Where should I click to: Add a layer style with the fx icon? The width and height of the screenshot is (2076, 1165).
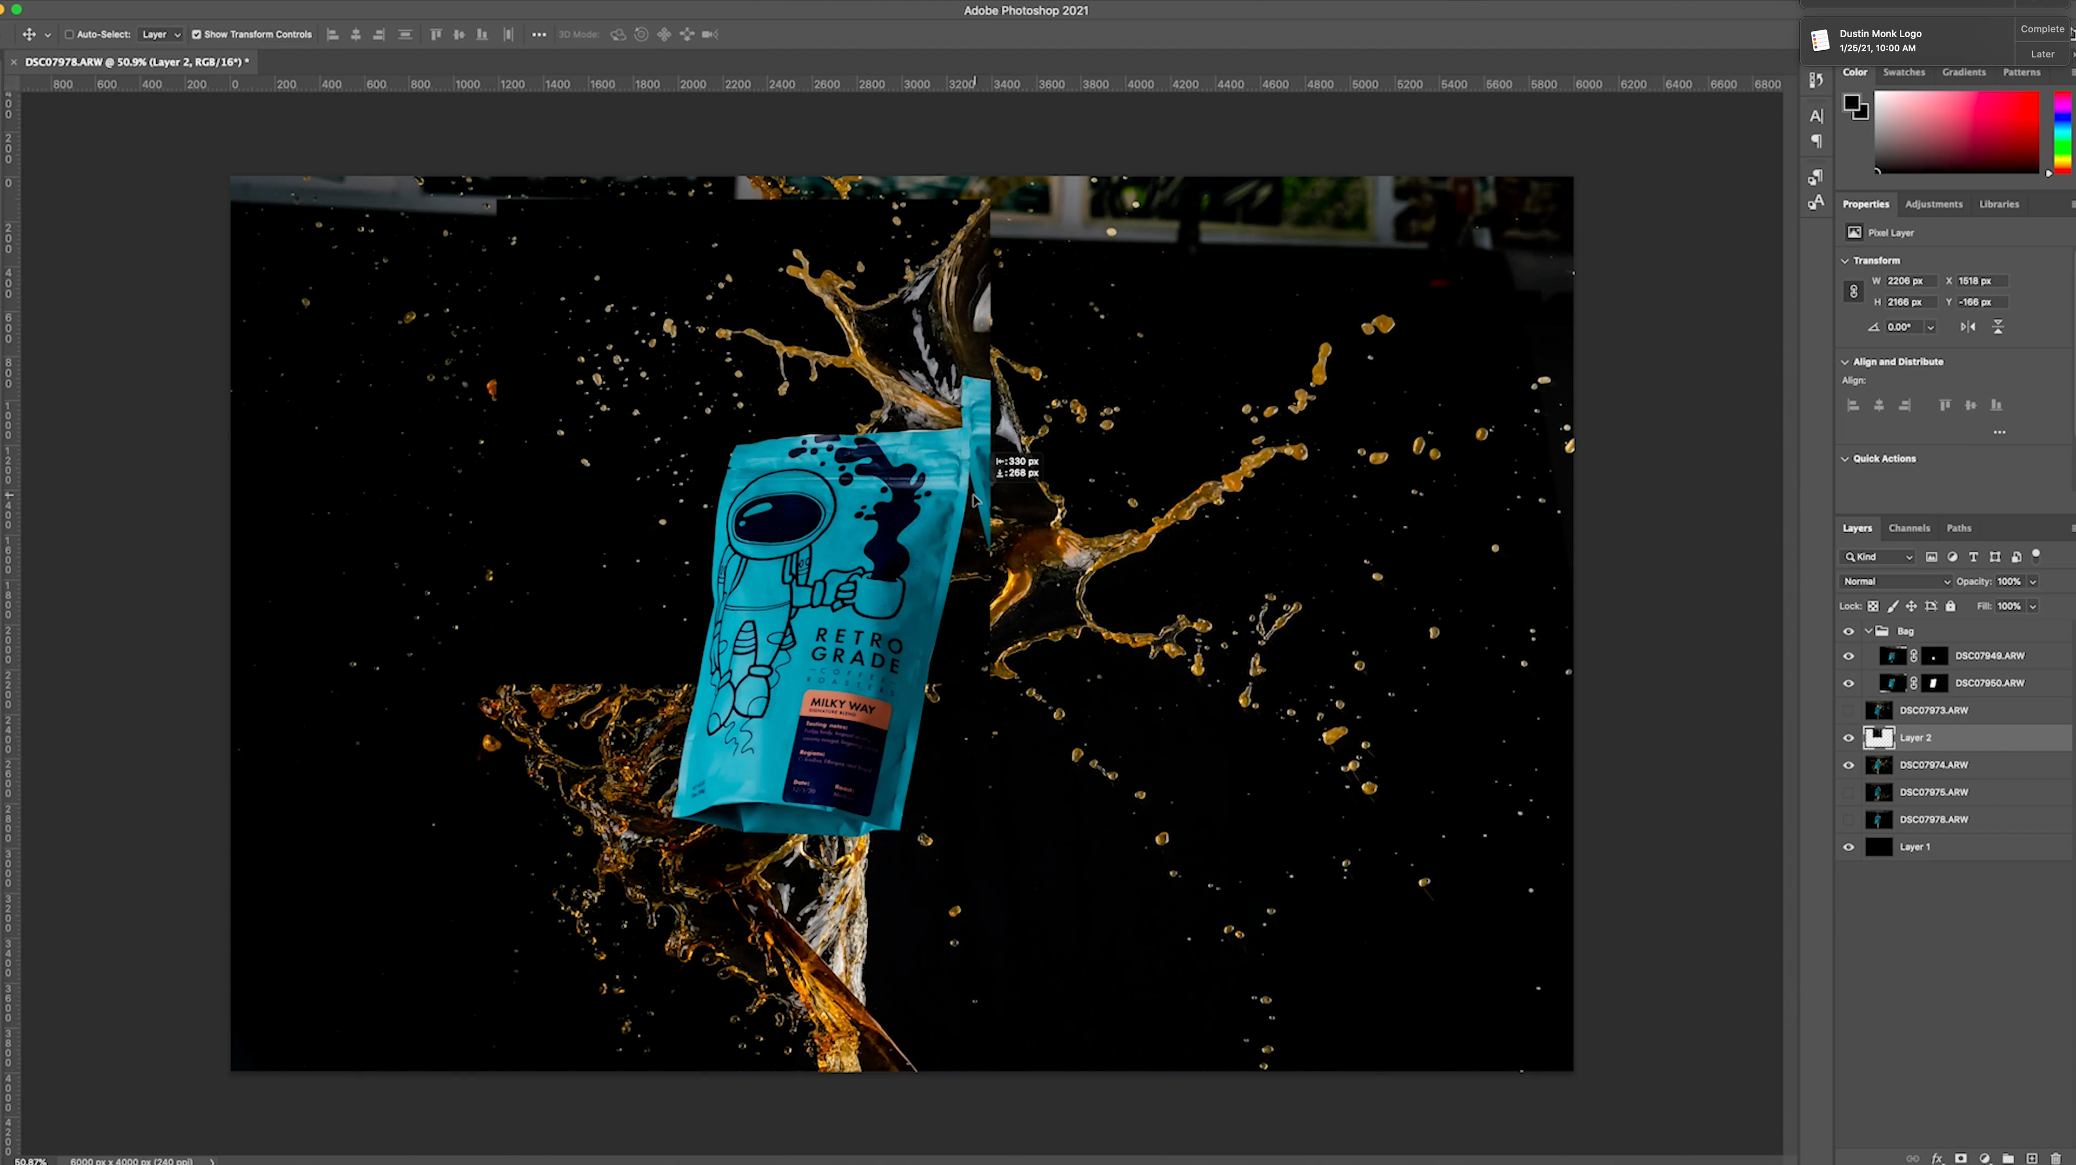[1938, 1158]
